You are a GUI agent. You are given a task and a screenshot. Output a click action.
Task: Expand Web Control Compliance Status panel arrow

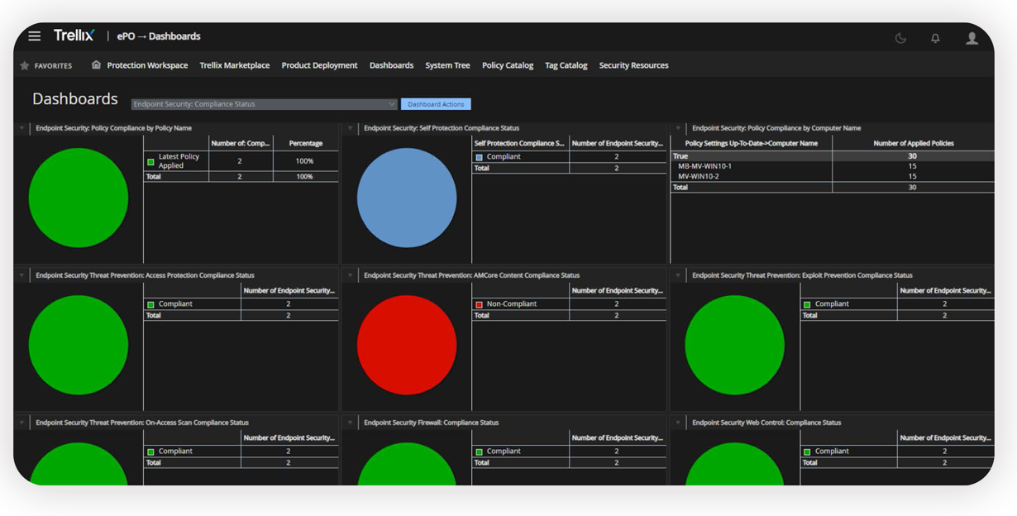pos(679,423)
